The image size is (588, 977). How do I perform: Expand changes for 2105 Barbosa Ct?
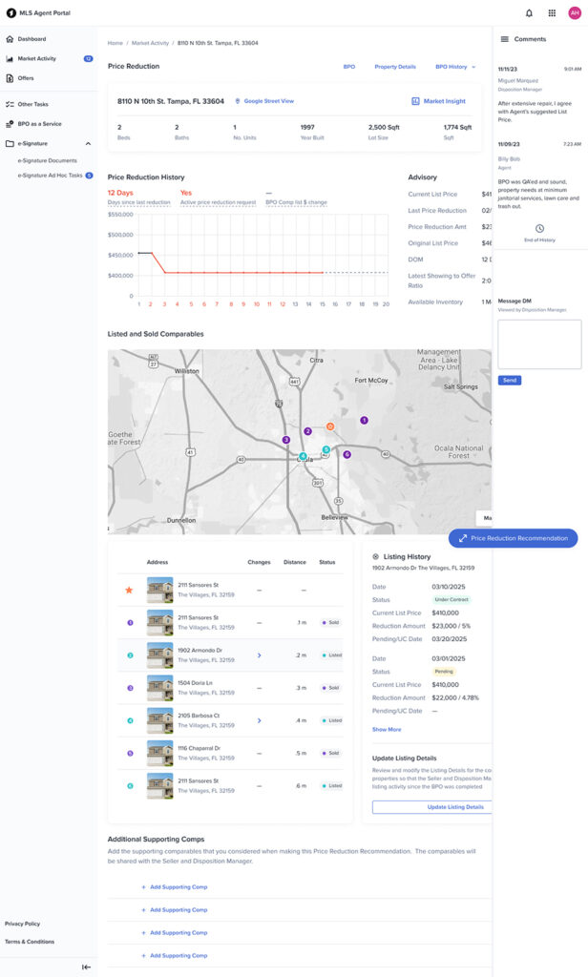260,721
